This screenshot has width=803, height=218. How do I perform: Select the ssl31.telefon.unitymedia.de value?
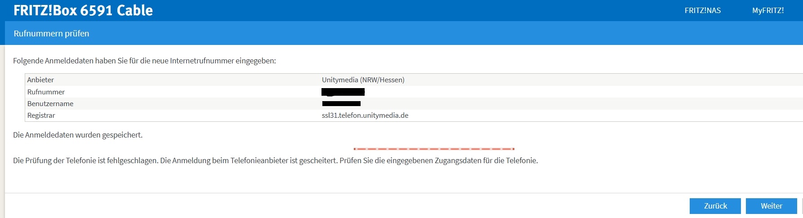pyautogui.click(x=365, y=116)
